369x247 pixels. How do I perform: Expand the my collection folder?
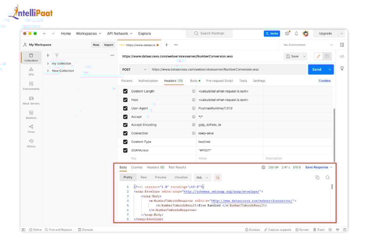click(48, 64)
